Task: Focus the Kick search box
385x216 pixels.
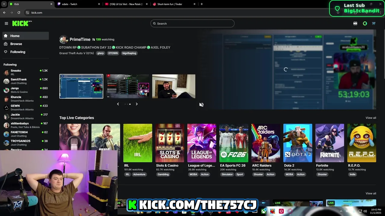Action: (x=192, y=23)
